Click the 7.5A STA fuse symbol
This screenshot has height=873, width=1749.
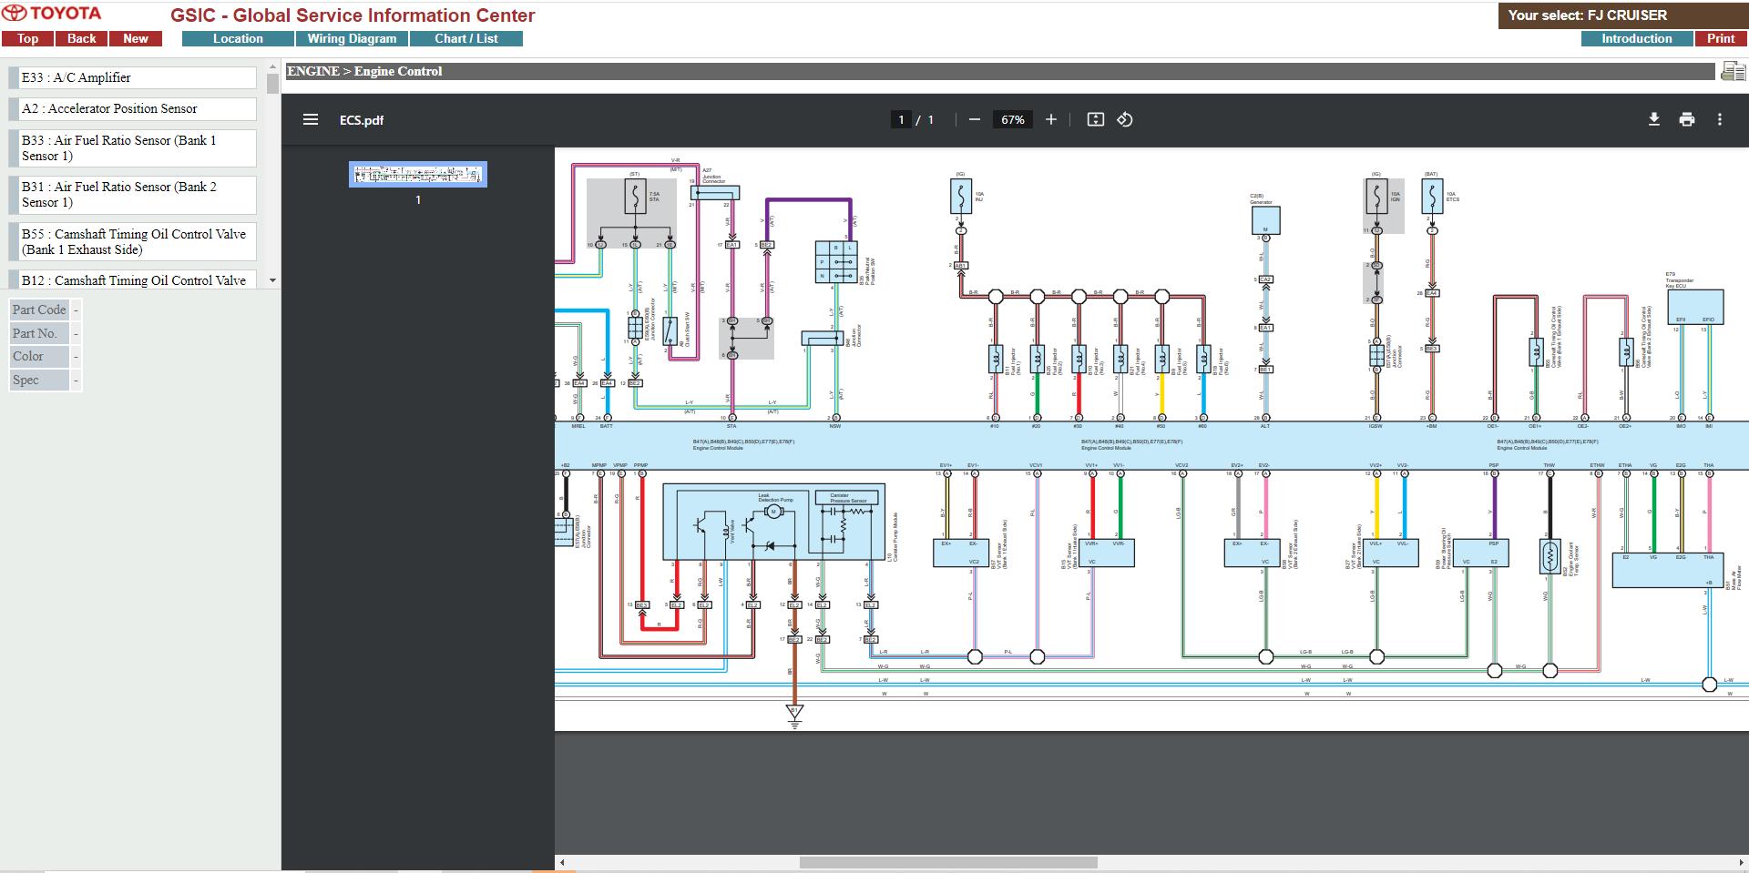[635, 194]
